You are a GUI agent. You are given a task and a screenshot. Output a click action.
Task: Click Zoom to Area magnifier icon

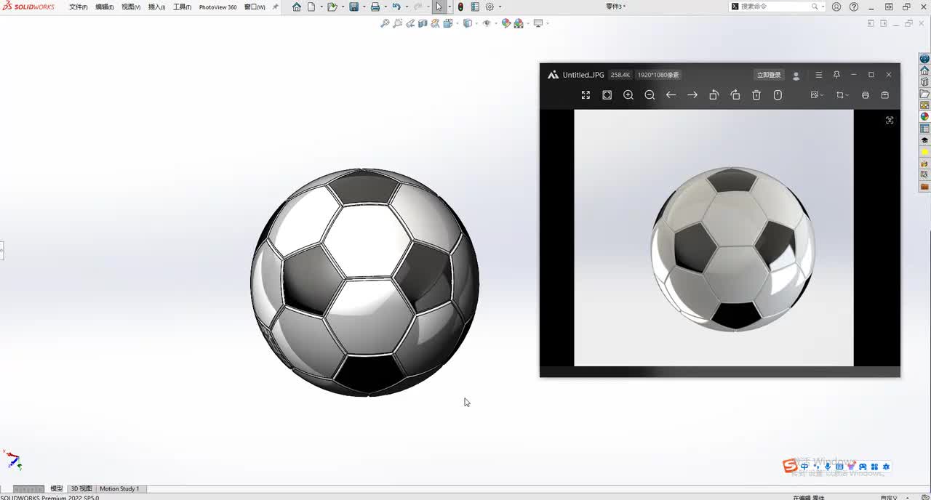[x=397, y=23]
